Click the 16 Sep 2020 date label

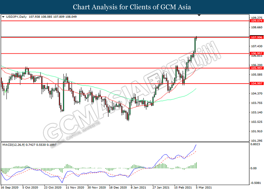click(9, 187)
